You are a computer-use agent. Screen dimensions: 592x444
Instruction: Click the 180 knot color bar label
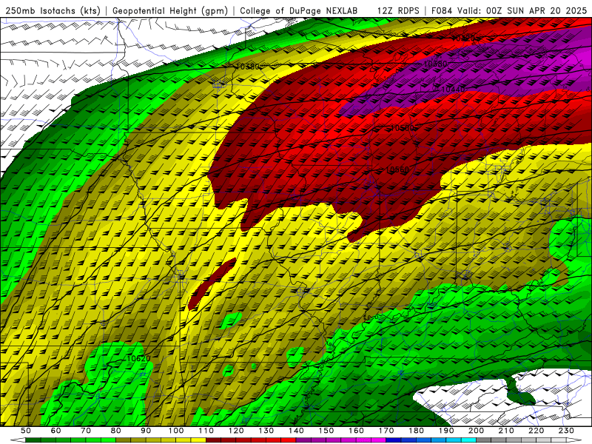416,431
